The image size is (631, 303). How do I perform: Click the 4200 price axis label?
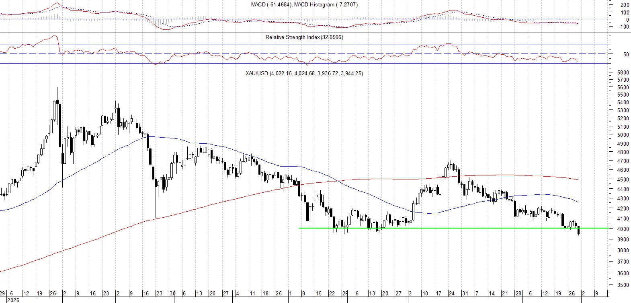click(x=623, y=209)
